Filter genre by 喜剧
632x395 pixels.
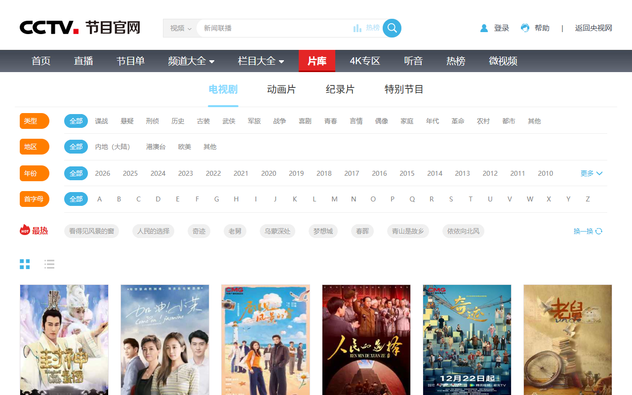click(x=305, y=121)
